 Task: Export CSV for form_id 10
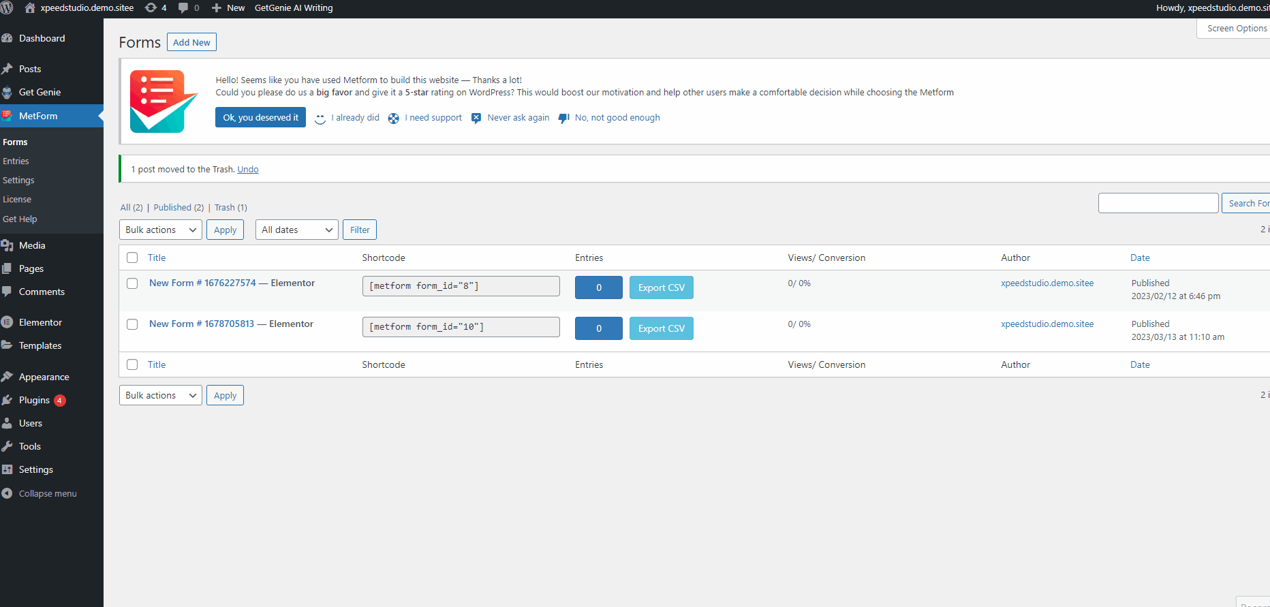click(x=661, y=328)
